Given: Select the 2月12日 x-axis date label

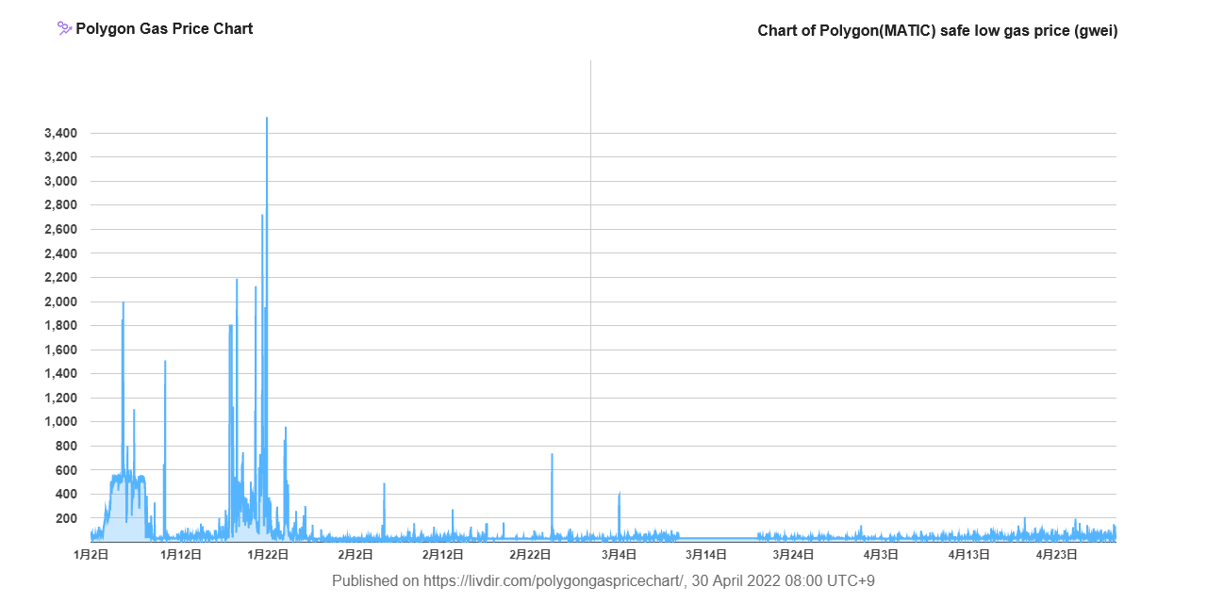Looking at the screenshot, I should coord(442,555).
